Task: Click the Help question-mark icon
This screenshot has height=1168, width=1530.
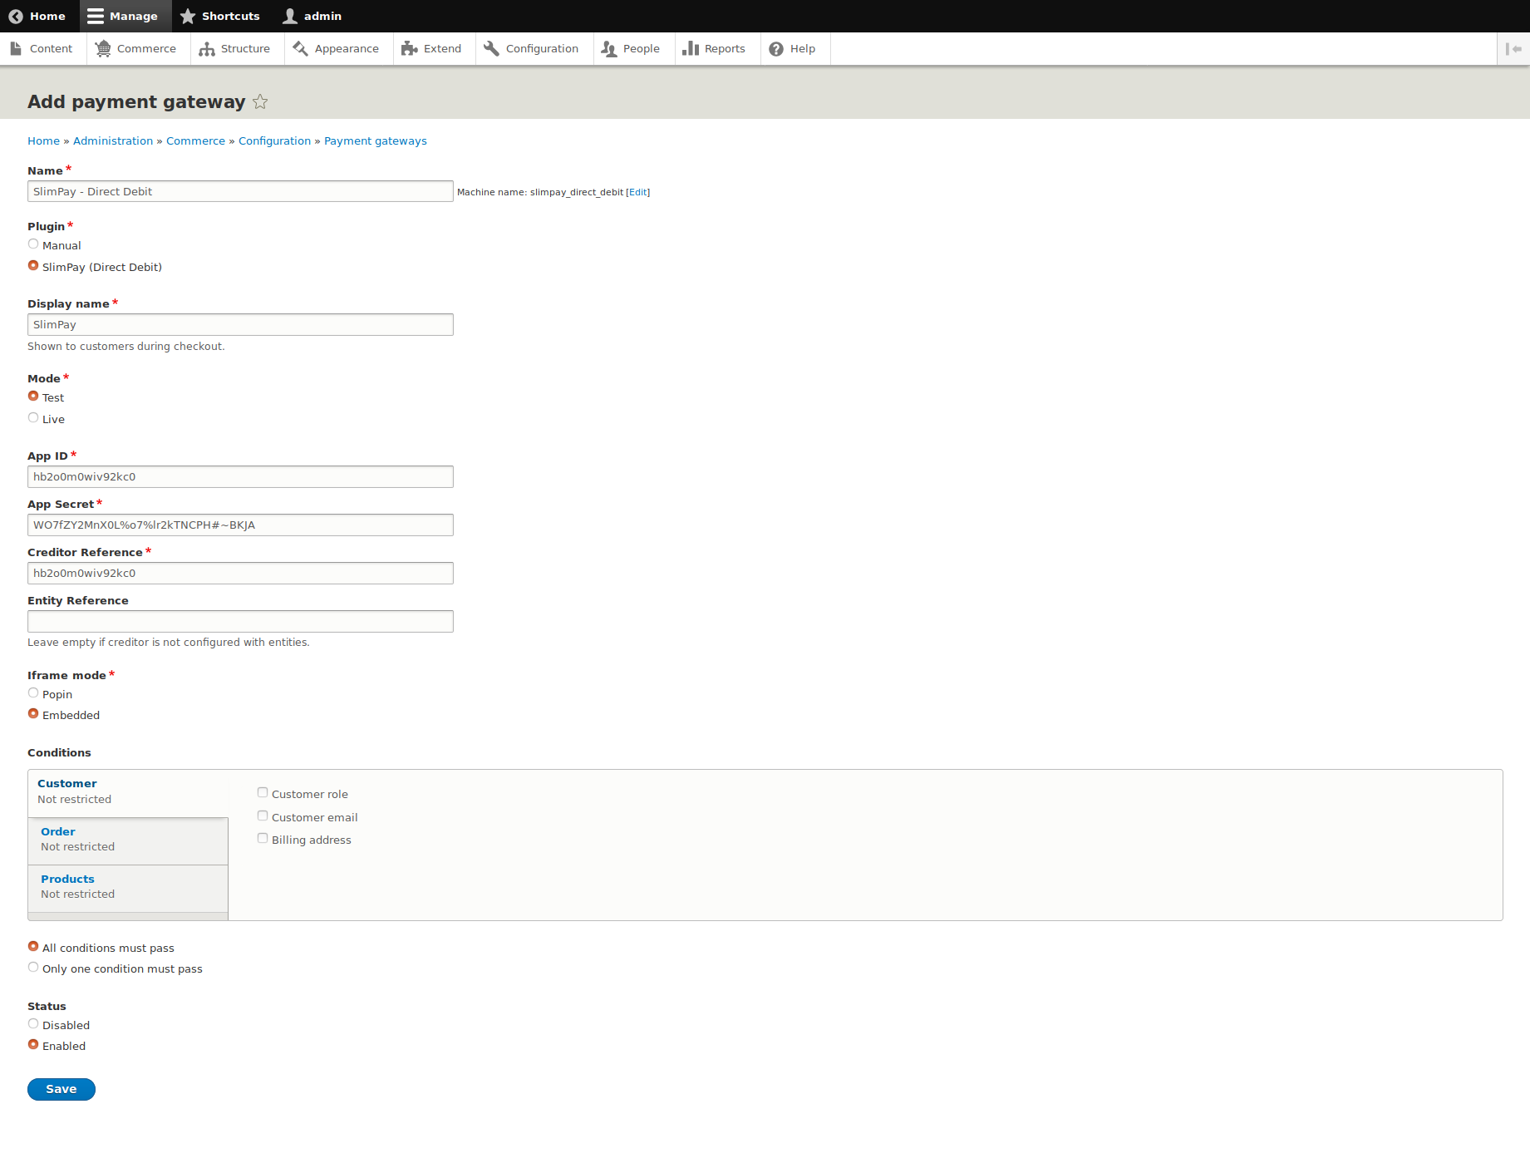Action: [775, 48]
